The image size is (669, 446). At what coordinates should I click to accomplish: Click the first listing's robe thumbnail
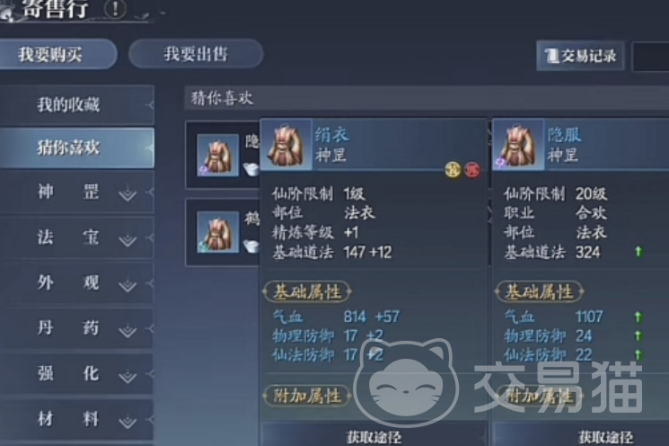pos(217,155)
